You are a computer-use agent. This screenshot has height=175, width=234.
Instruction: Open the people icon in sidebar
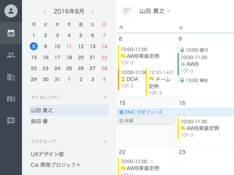(11, 55)
